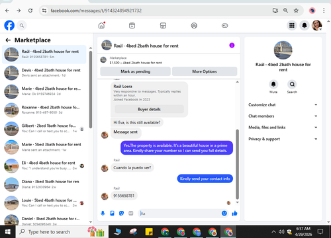
Task: Open Diana 3bed 1bath conversation
Action: click(44, 184)
